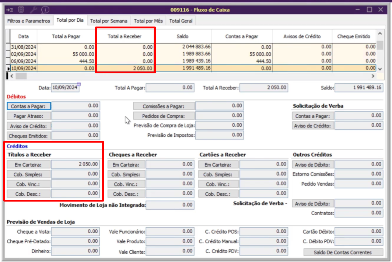Click the Aviso de Crédito debit button
This screenshot has height=262, width=392.
click(28, 126)
